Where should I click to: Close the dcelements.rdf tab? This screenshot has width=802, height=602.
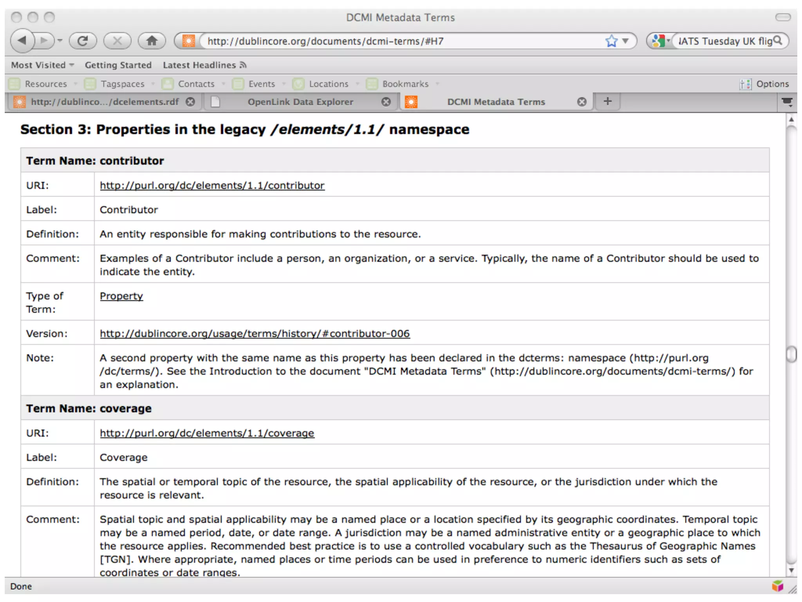click(190, 102)
